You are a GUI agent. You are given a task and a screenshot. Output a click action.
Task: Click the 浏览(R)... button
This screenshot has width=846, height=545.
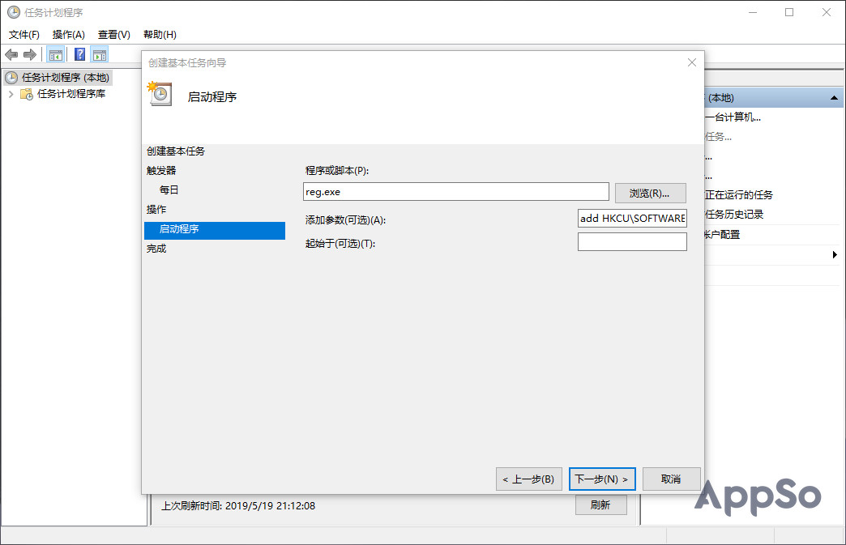click(650, 193)
